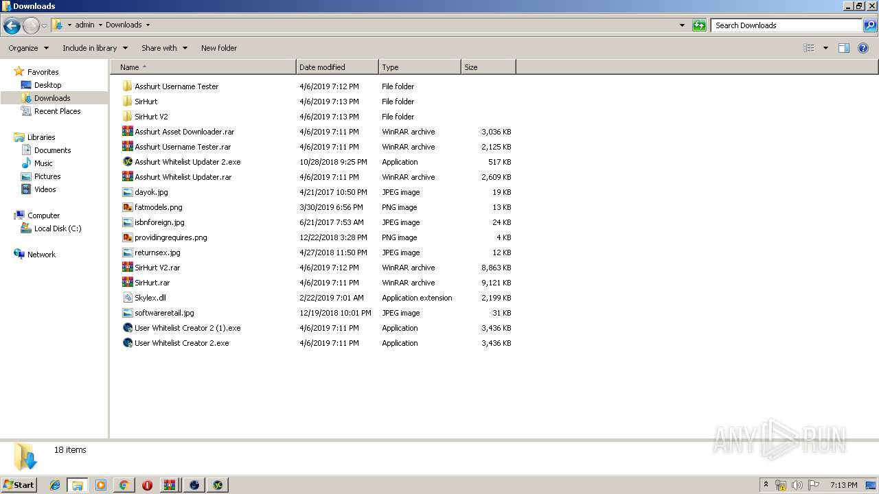The width and height of the screenshot is (879, 494).
Task: Select Asshurt Whitelist Updater.rar file name
Action: 183,177
